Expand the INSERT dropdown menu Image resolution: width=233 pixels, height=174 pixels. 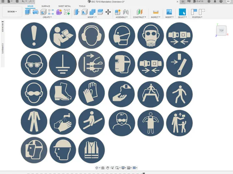(x=169, y=17)
